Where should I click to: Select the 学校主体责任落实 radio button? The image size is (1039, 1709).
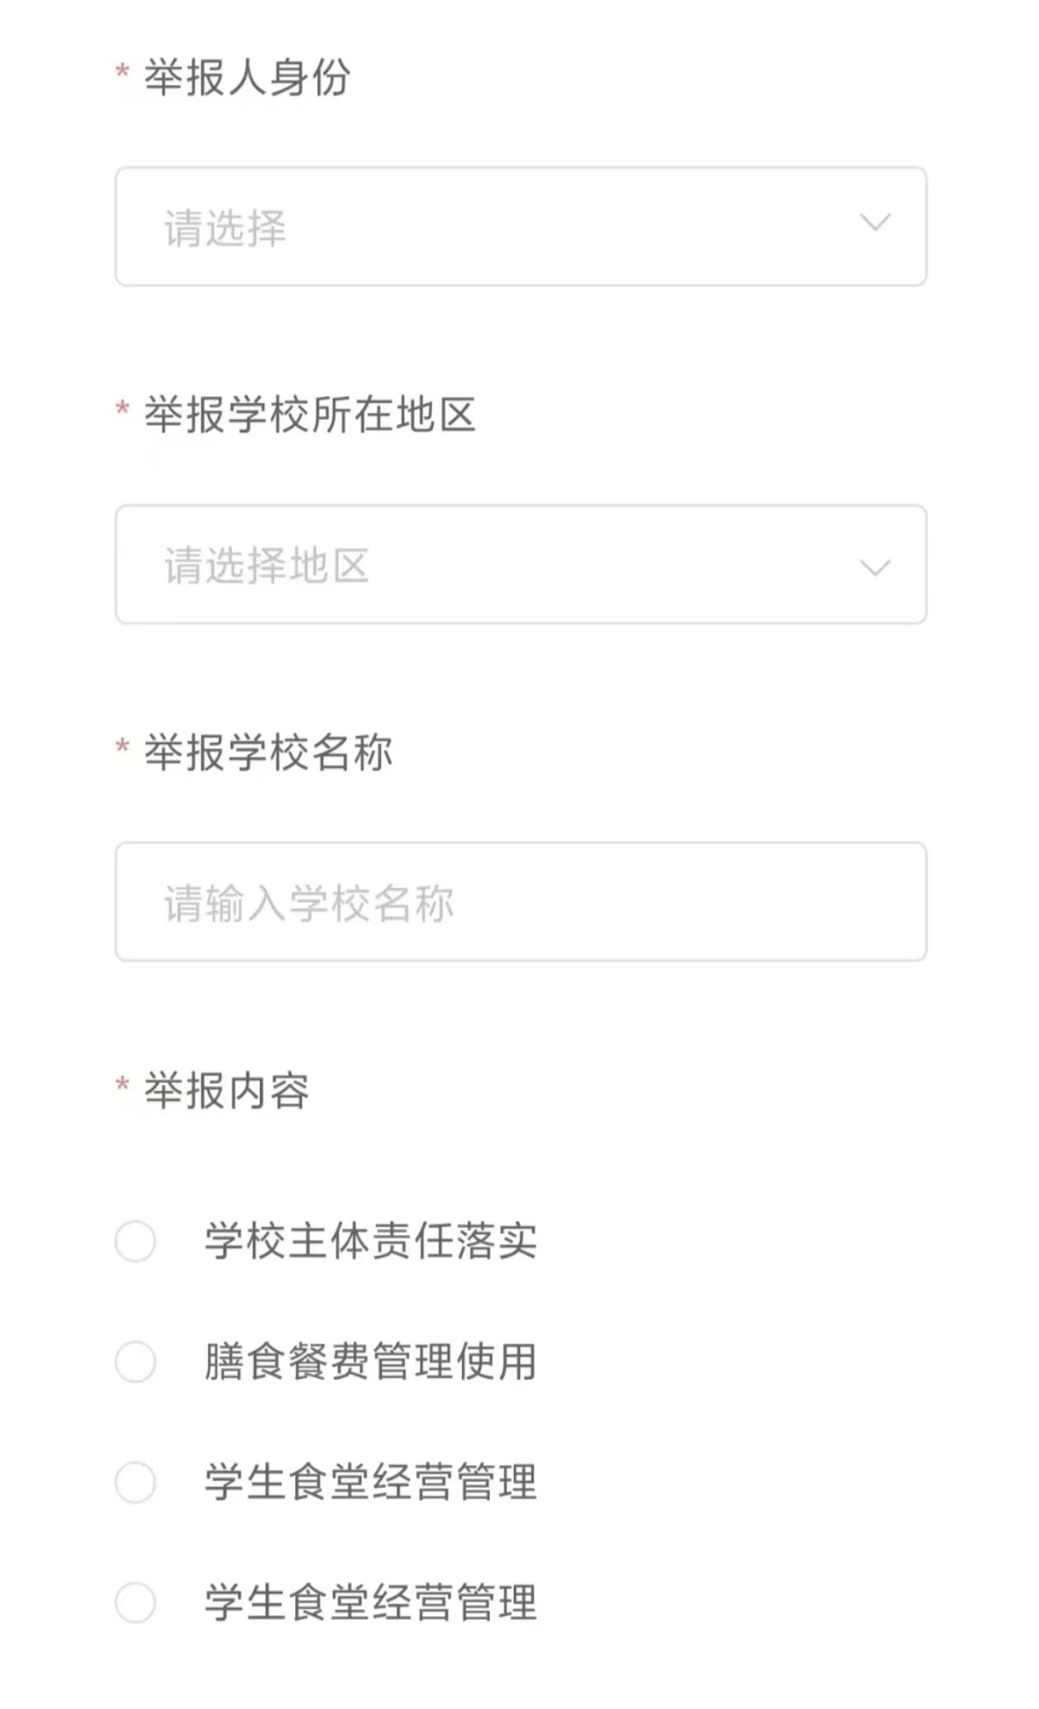point(135,1241)
